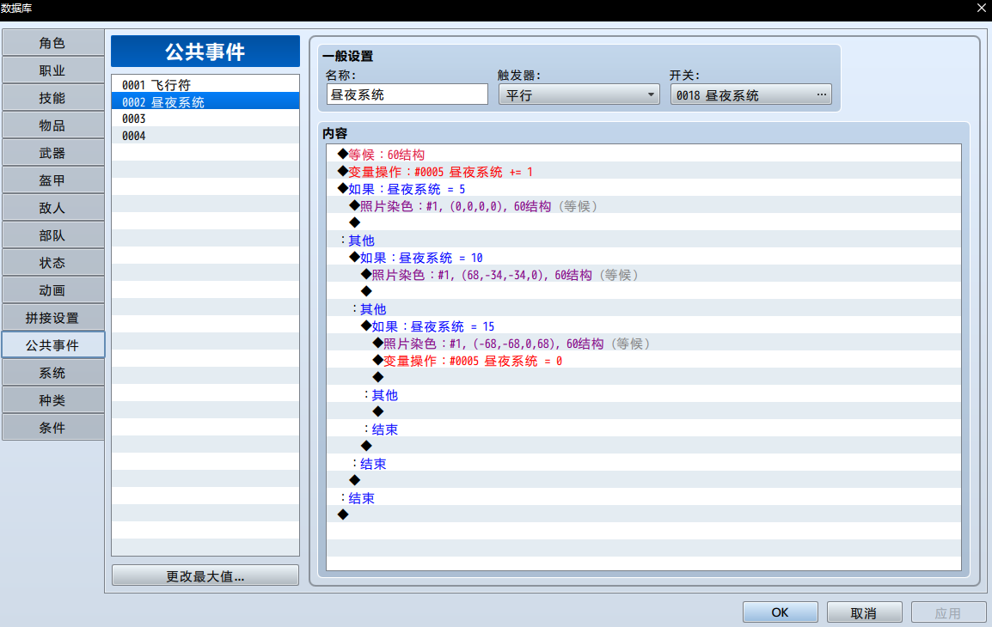Switch to the 敌人 tab
The image size is (992, 627).
[x=52, y=208]
